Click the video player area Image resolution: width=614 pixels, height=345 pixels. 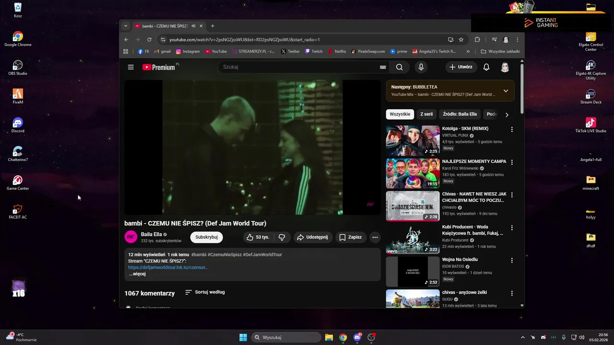click(252, 147)
